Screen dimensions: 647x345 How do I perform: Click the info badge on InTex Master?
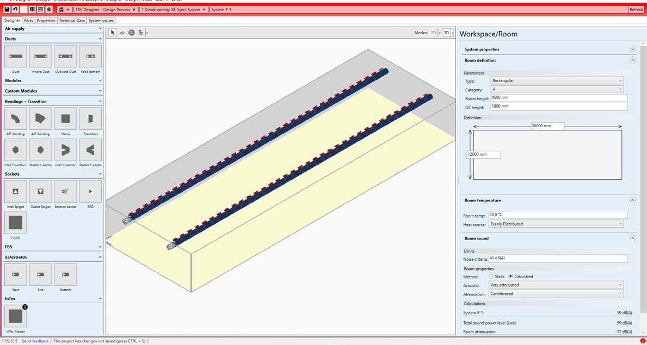tap(24, 307)
